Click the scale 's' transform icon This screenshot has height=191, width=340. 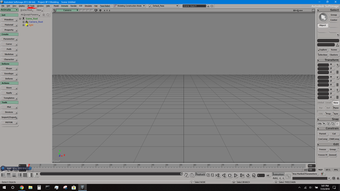(337, 65)
